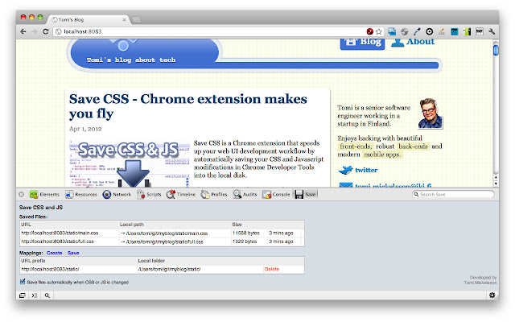Click the localhost:8083 address bar

coord(210,31)
